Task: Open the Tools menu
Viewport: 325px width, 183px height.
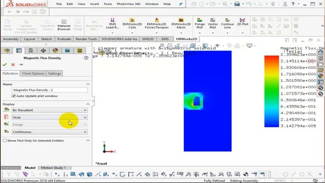Action: click(x=108, y=4)
